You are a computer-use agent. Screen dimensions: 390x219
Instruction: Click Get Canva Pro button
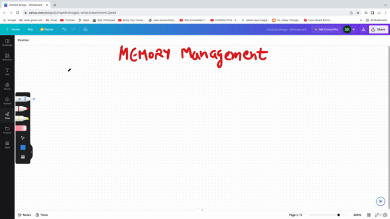[x=327, y=29]
